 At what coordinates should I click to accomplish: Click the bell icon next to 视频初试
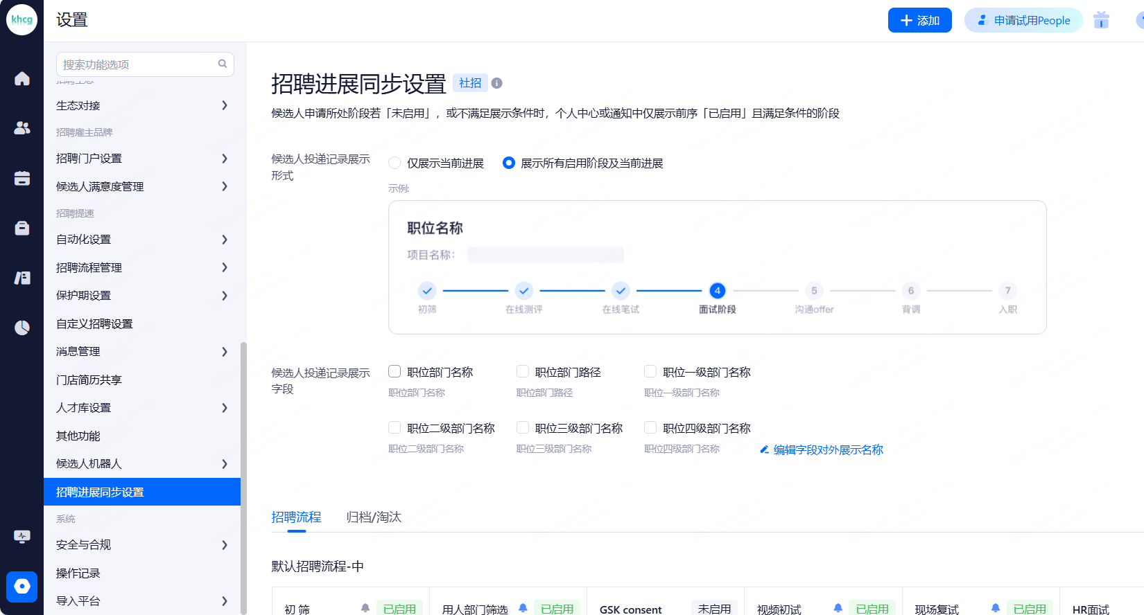[x=838, y=608]
